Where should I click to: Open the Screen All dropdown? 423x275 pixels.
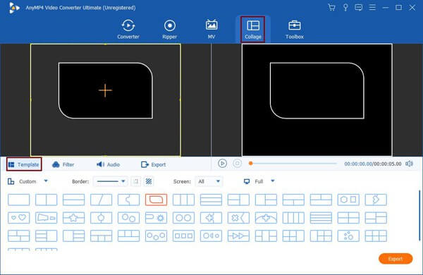pos(209,181)
